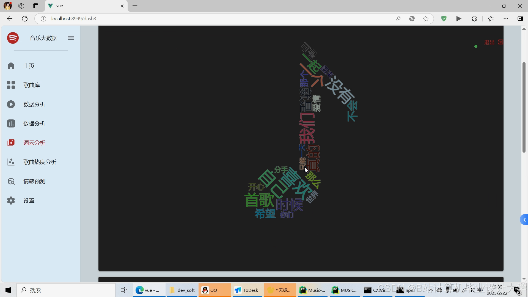This screenshot has width=528, height=297.
Task: Open the 歌曲热度分析 scatter chart icon
Action: coord(11,162)
